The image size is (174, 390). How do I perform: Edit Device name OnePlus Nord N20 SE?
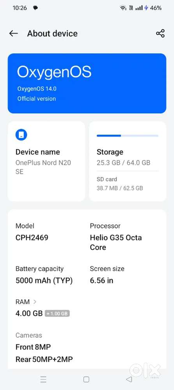(x=46, y=161)
